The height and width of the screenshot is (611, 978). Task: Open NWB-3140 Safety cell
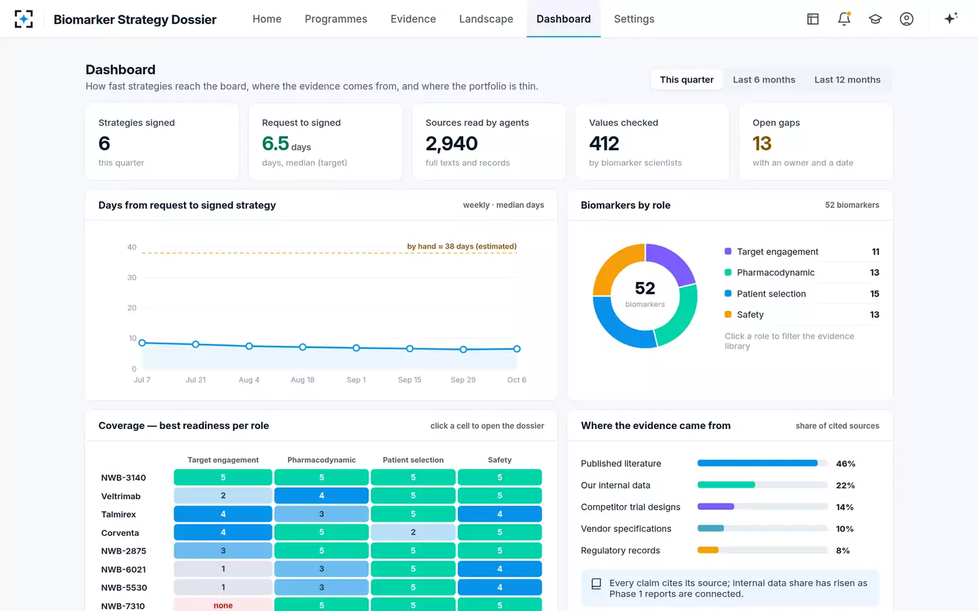[500, 477]
